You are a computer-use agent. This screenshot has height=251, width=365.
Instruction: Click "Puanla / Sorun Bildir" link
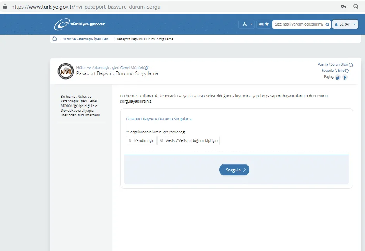[x=335, y=64]
